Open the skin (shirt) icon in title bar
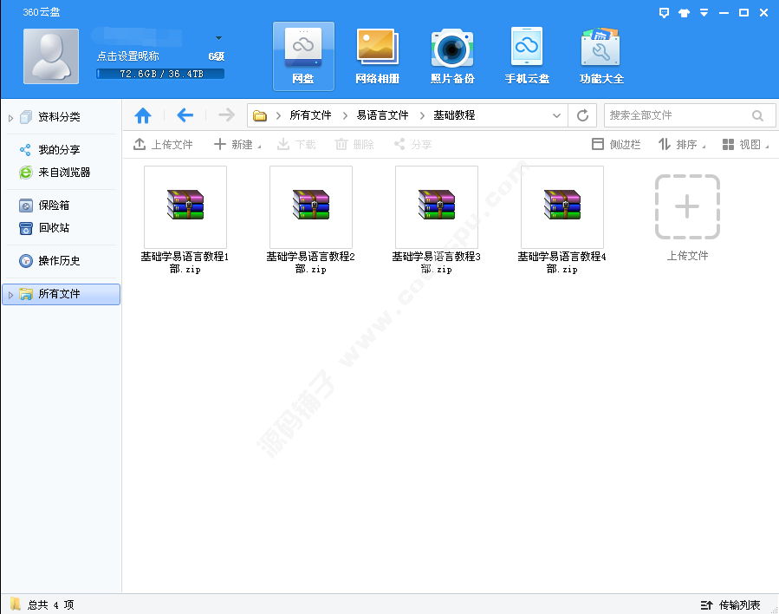779x614 pixels. click(x=684, y=13)
